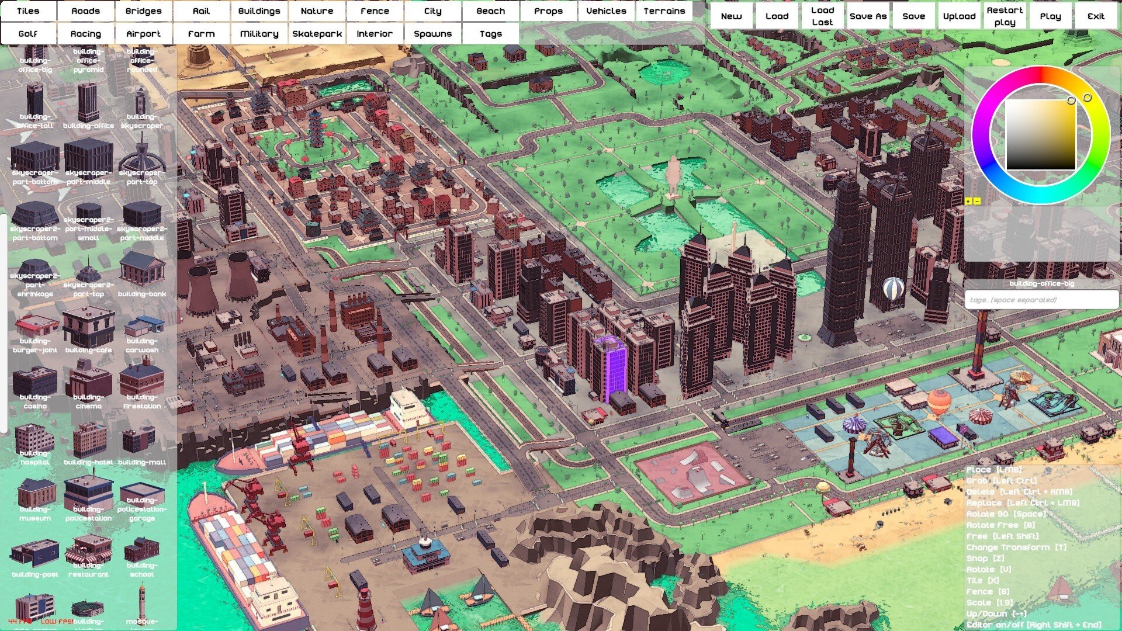
Task: Open the Buildings category tab
Action: pyautogui.click(x=259, y=11)
